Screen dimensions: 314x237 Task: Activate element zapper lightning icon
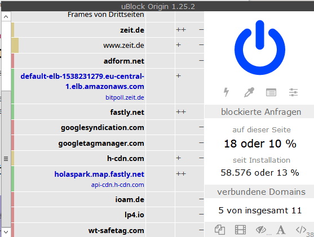[226, 92]
